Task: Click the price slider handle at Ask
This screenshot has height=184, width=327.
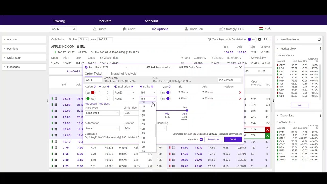Action: point(187,111)
